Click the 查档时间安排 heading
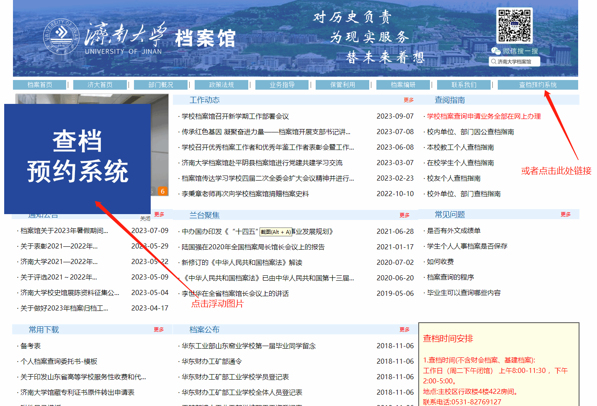 tap(448, 339)
